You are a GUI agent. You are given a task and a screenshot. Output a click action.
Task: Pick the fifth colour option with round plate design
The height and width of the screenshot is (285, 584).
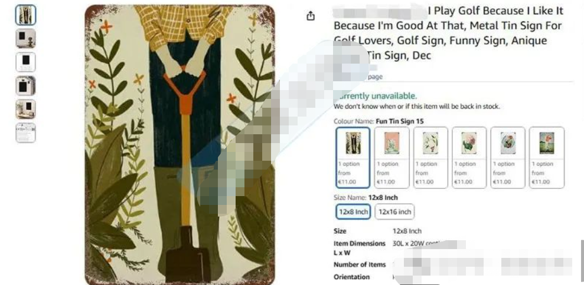click(x=508, y=158)
